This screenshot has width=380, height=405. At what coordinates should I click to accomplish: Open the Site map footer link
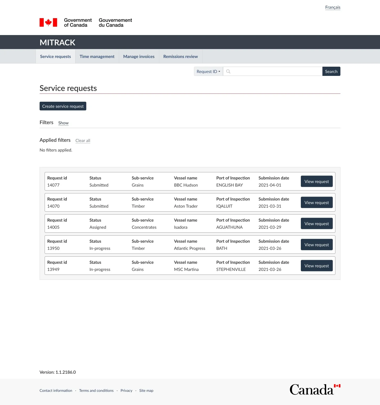click(146, 391)
